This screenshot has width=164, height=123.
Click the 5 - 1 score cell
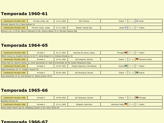point(132,53)
